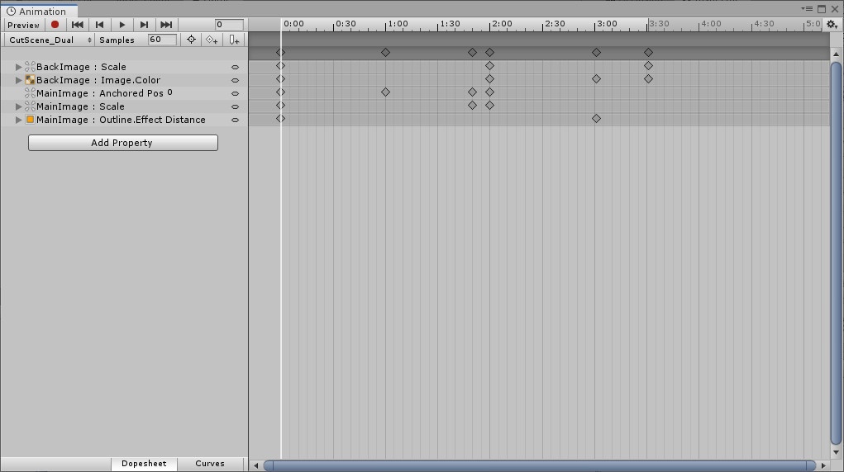Play the animation clip
Viewport: 844px width, 472px height.
[122, 25]
